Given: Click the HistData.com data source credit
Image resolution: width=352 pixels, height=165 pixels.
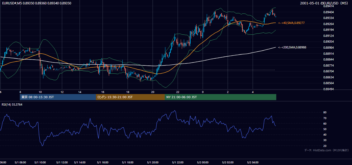Looking at the screenshot, I should (327, 150).
